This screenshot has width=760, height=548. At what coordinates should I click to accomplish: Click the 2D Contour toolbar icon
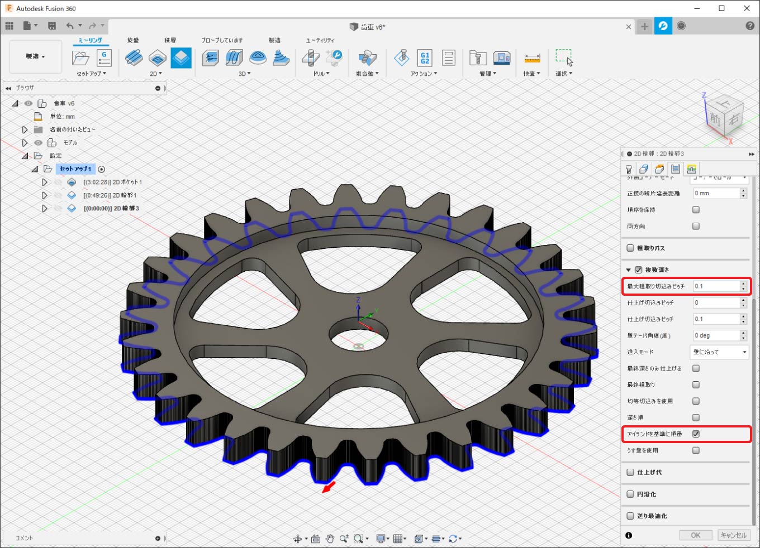coord(181,58)
